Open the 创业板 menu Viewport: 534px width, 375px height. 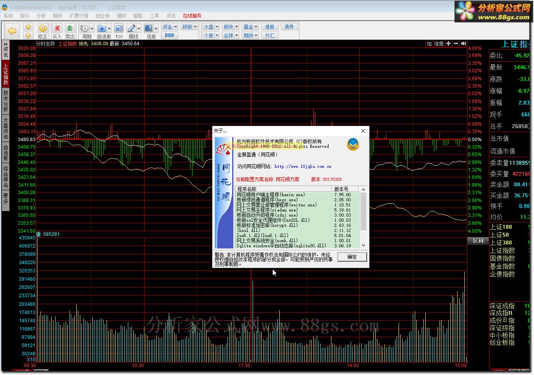(102, 16)
